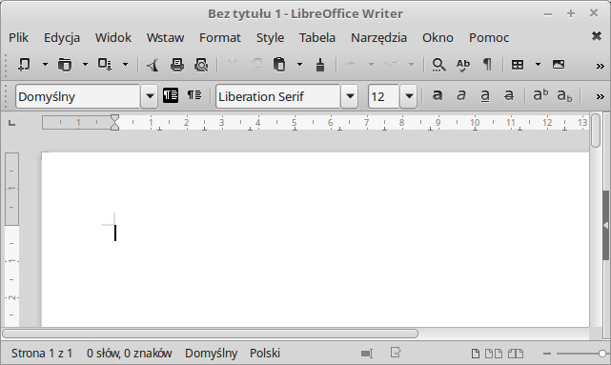Open the Narzędzia menu
This screenshot has width=611, height=365.
click(378, 38)
